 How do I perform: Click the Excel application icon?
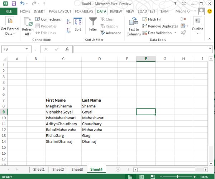[5, 4]
